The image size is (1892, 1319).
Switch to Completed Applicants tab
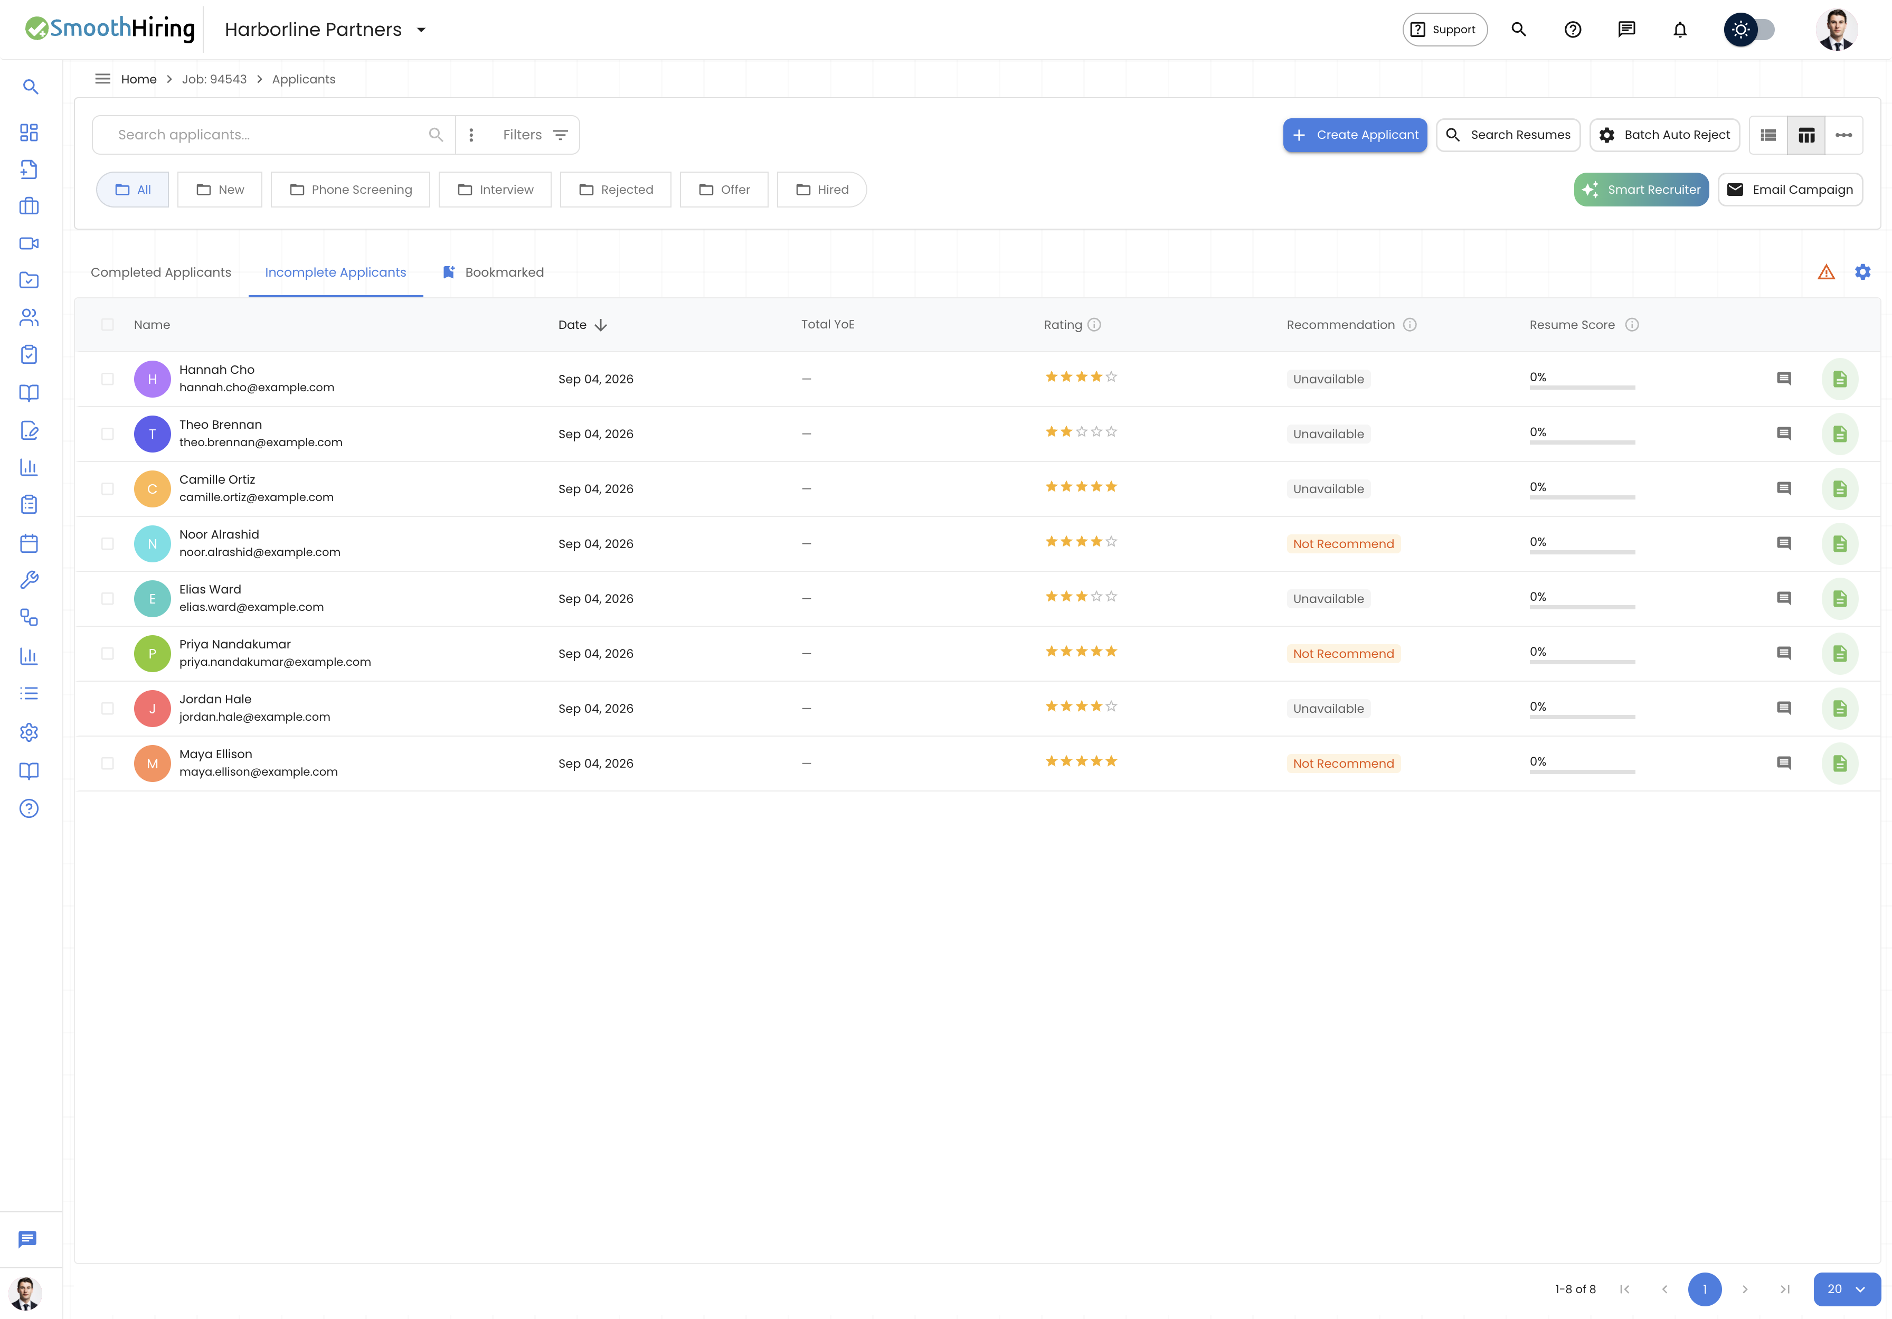tap(160, 273)
